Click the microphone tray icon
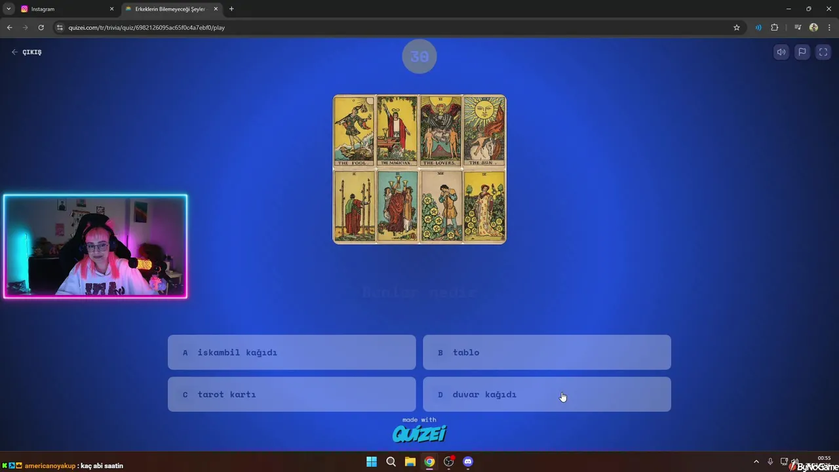Image resolution: width=839 pixels, height=472 pixels. [770, 462]
